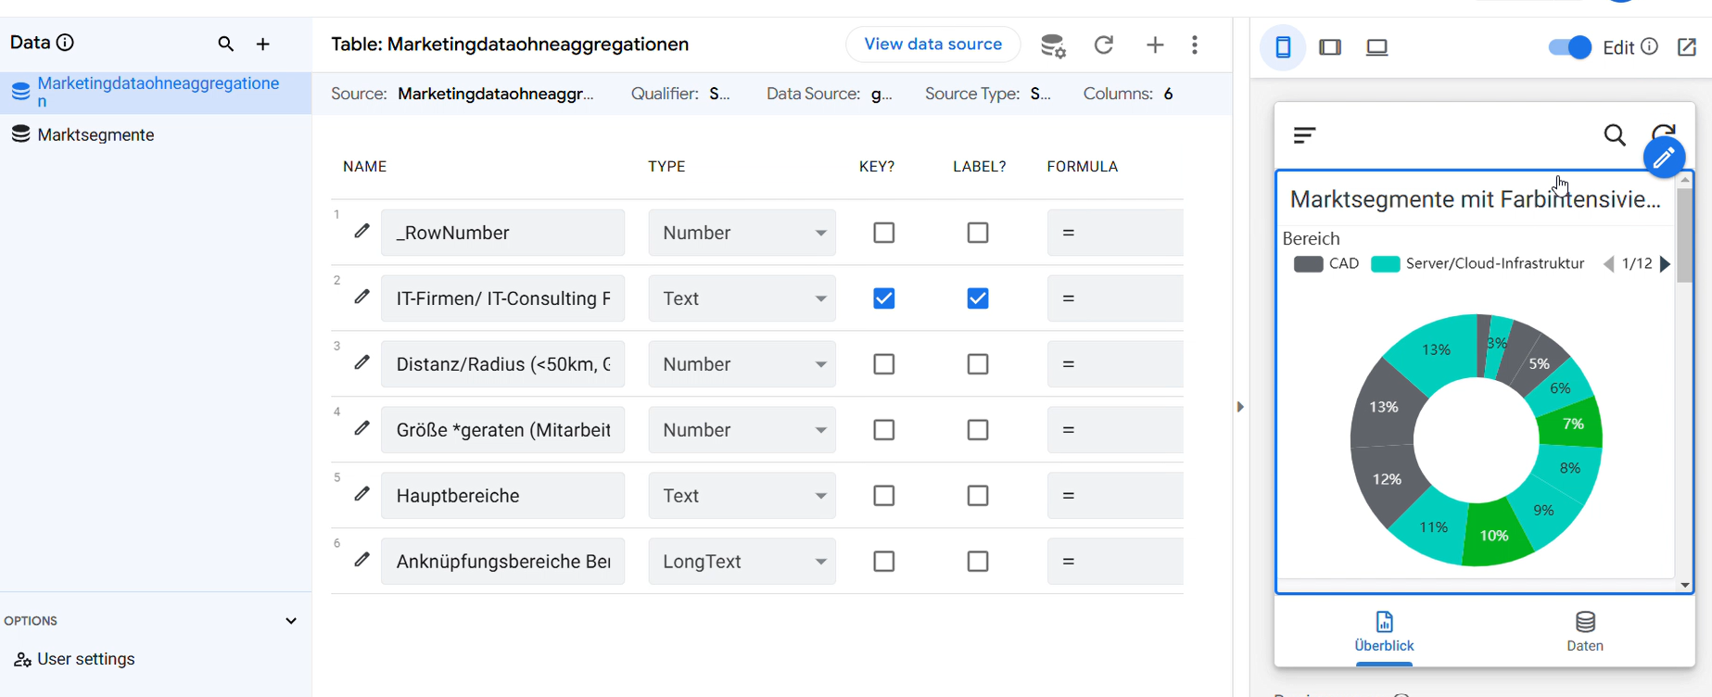Viewport: 1712px width, 697px height.
Task: Uncheck the KEY checkbox for IT-Firmen column
Action: click(884, 298)
